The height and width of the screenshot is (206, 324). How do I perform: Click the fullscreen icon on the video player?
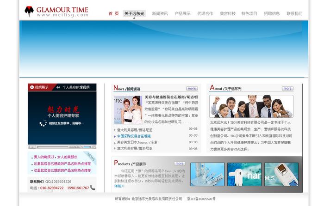tap(93, 147)
